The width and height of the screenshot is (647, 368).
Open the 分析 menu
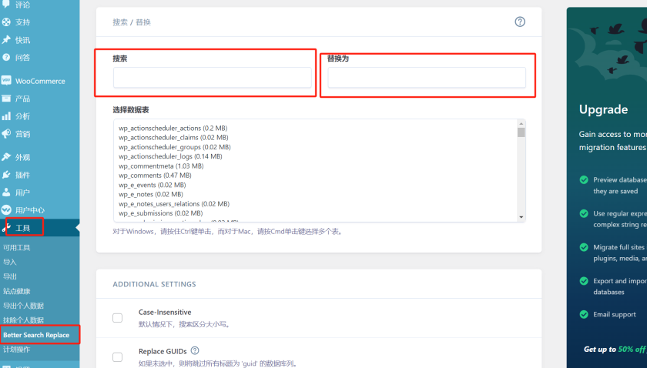coord(22,116)
